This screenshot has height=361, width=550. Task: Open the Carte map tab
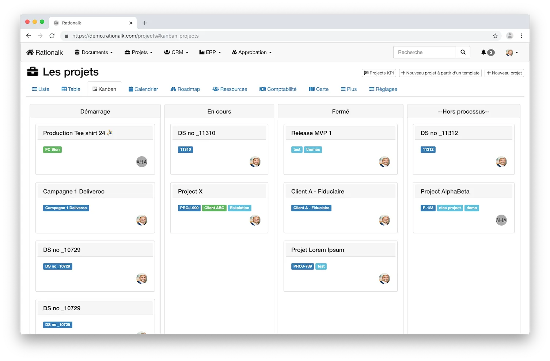(319, 89)
